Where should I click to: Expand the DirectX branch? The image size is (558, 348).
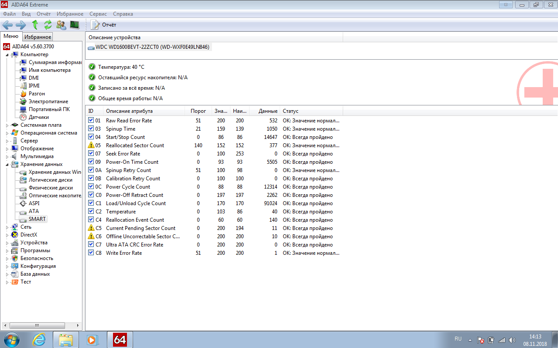tap(7, 235)
